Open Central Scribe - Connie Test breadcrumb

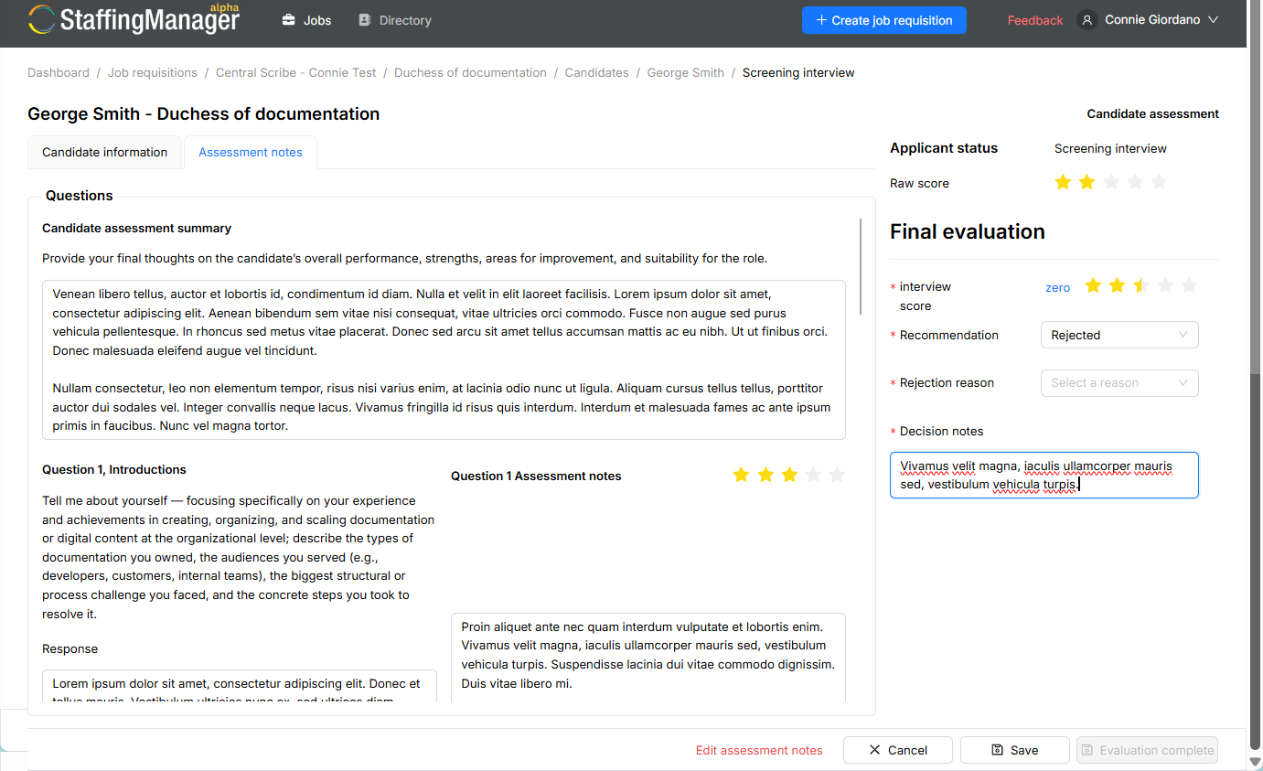coord(296,73)
